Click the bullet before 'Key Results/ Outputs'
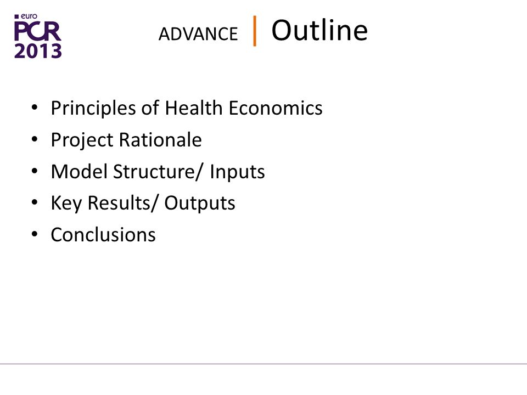Screen dimensions: 527x395 [x=34, y=202]
